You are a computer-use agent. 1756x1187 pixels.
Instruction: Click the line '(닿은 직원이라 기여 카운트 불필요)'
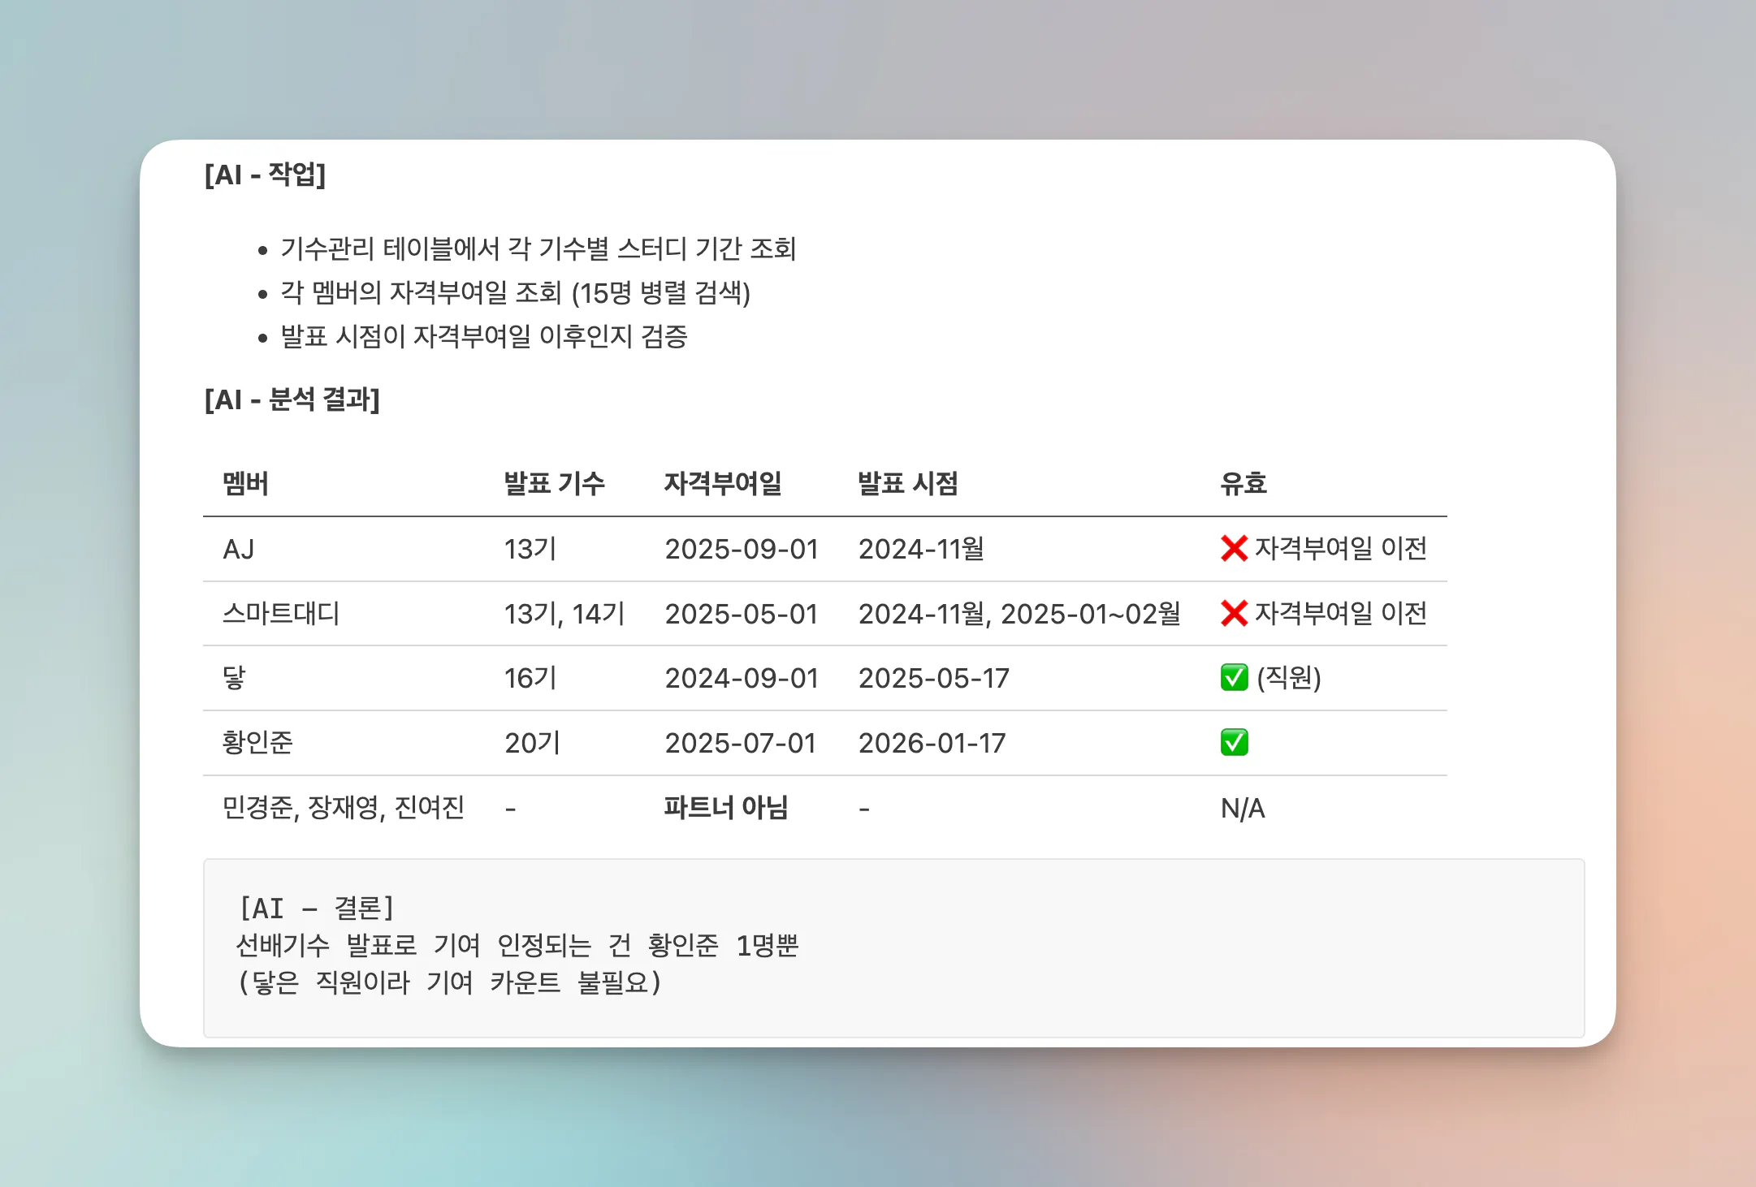tap(451, 982)
